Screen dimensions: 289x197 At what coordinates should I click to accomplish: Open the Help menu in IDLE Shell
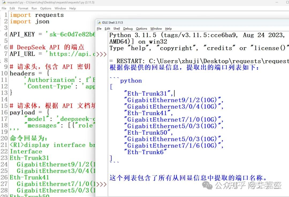169,29
